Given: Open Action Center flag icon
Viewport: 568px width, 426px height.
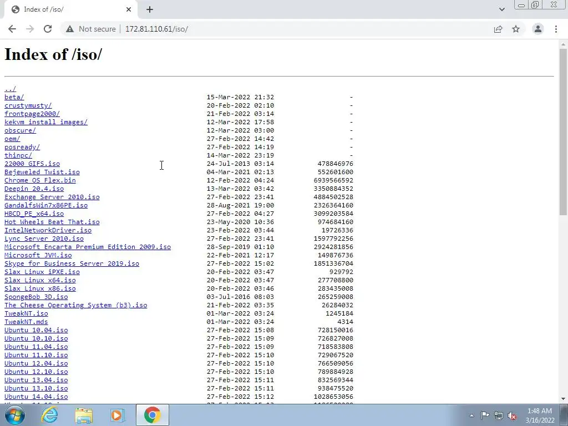Looking at the screenshot, I should pyautogui.click(x=485, y=415).
